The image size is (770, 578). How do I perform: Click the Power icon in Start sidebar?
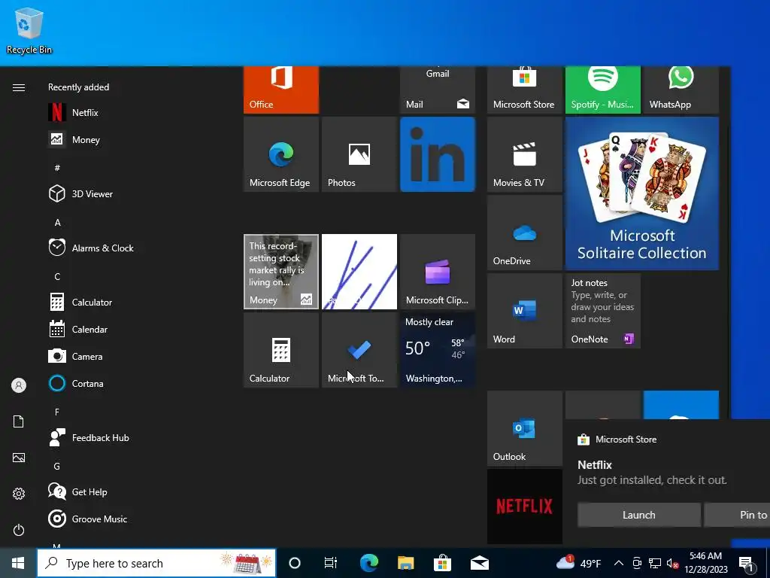coord(19,530)
